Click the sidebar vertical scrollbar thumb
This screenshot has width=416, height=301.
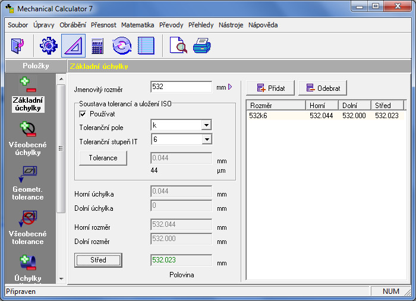61,148
